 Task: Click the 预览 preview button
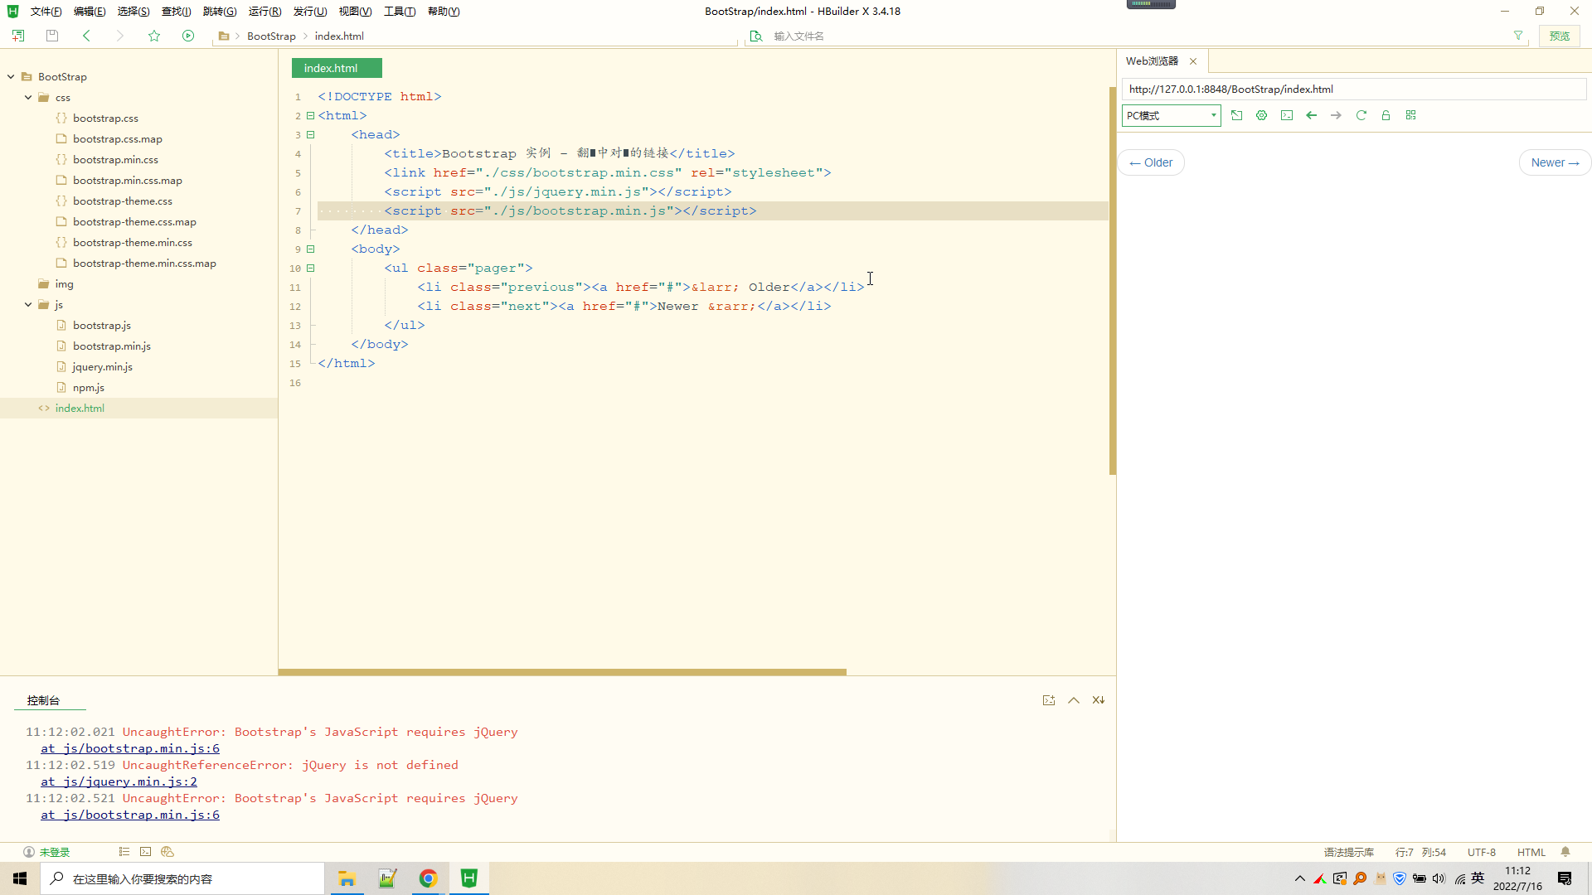[1560, 36]
